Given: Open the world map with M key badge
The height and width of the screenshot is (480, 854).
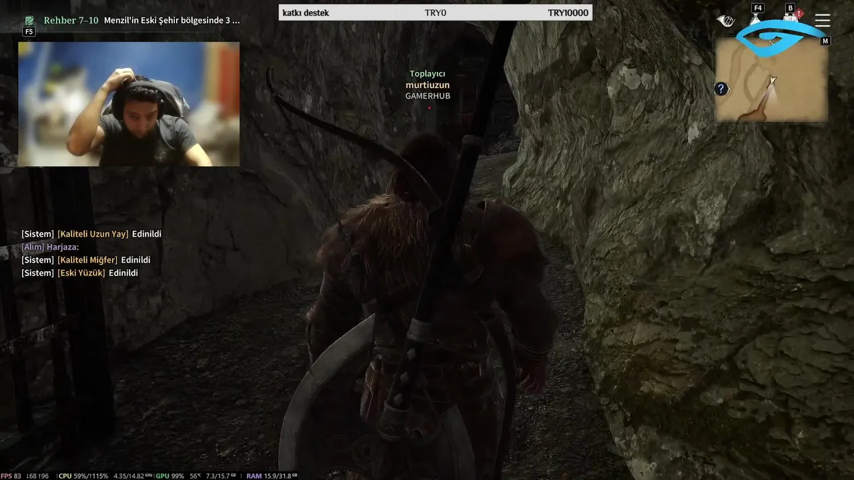Looking at the screenshot, I should tap(825, 41).
